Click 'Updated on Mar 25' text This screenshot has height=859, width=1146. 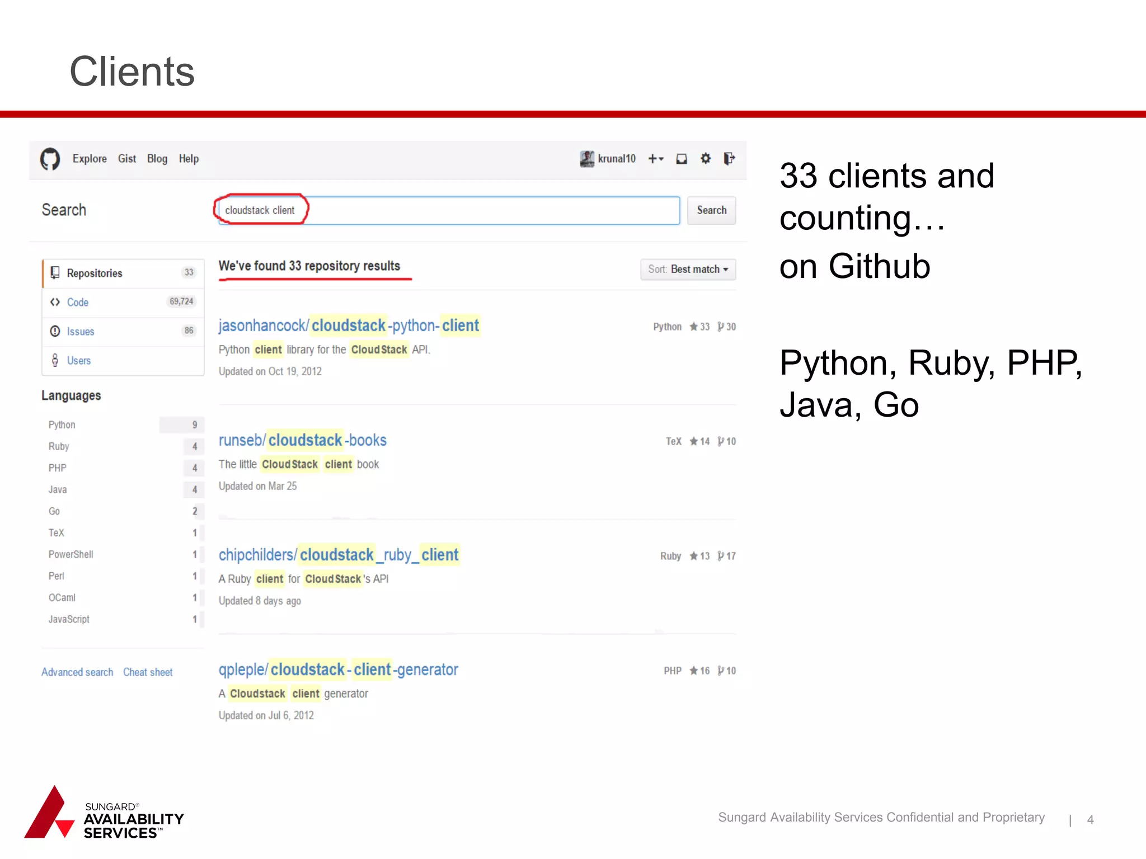[x=258, y=486]
